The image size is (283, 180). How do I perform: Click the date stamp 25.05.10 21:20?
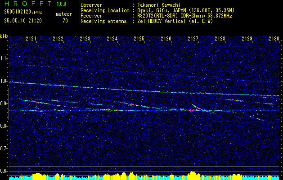23,21
